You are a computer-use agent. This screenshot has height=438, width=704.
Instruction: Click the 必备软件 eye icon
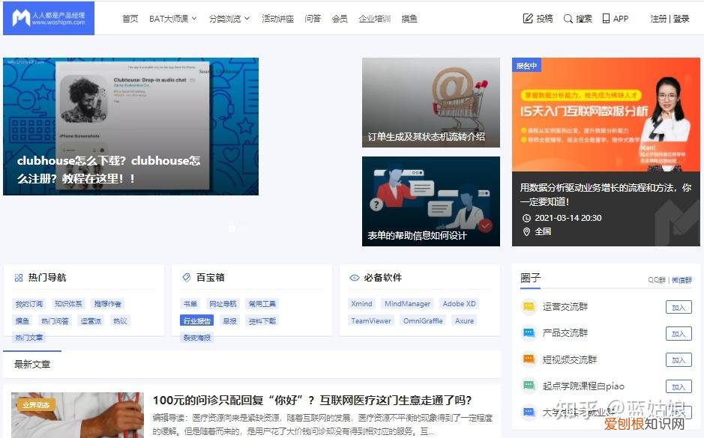pyautogui.click(x=355, y=277)
